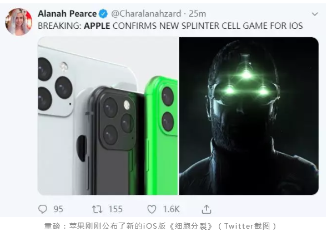View the 95 replies count
The image size is (332, 237).
58,209
